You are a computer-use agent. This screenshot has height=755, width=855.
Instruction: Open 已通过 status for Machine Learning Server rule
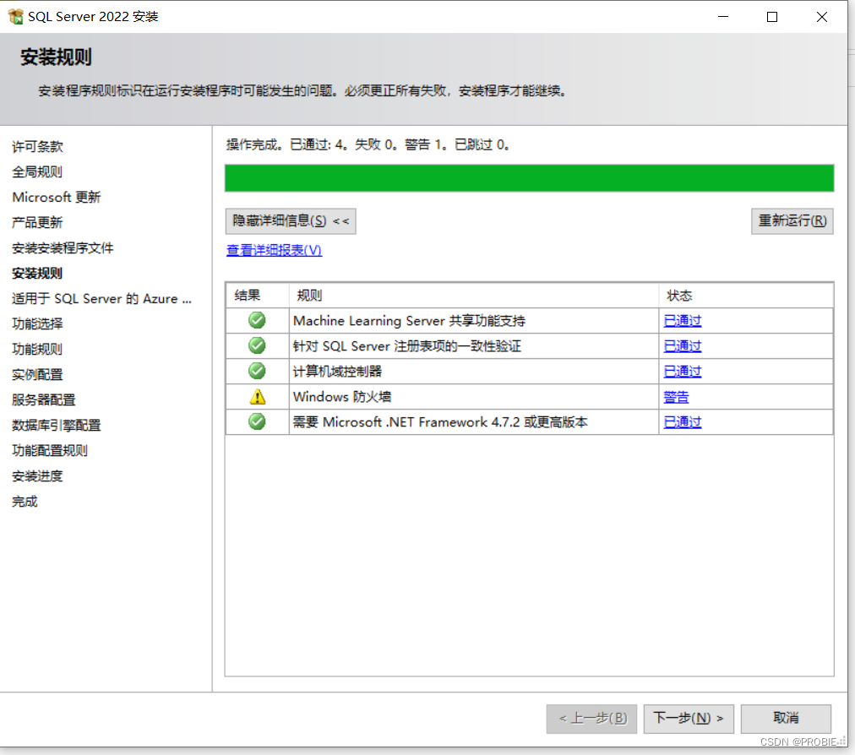point(682,321)
